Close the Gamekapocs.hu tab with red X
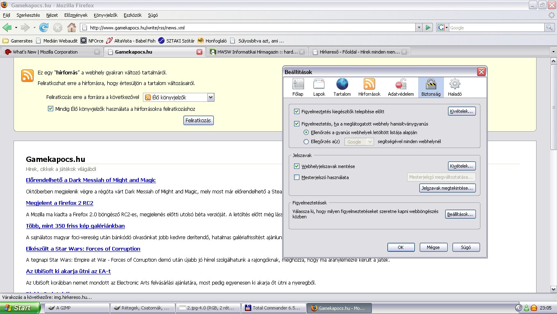557x314 pixels. click(199, 52)
